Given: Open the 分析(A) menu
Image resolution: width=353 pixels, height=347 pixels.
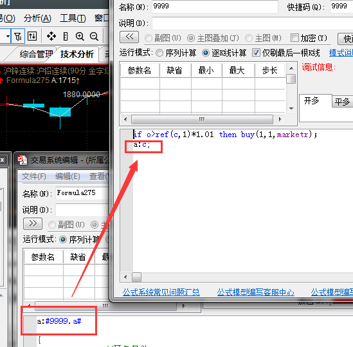Looking at the screenshot, I should click(x=37, y=18).
